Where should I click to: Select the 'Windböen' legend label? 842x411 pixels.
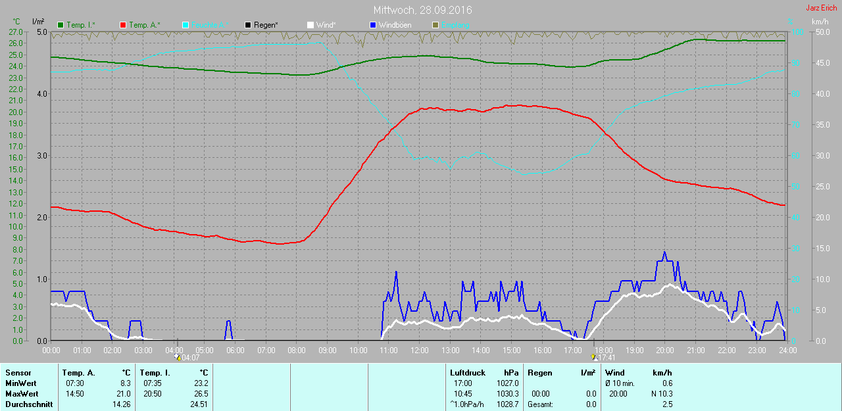pyautogui.click(x=395, y=25)
